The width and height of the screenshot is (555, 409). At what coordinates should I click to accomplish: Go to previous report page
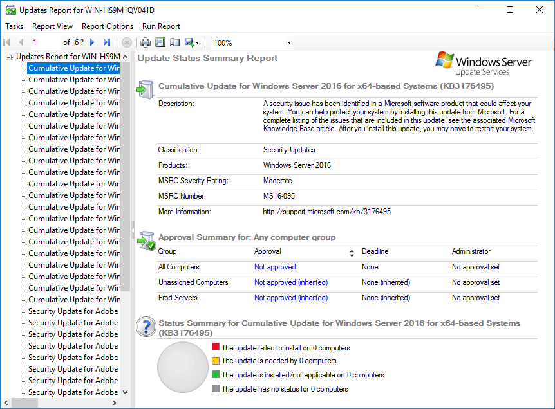[x=21, y=43]
